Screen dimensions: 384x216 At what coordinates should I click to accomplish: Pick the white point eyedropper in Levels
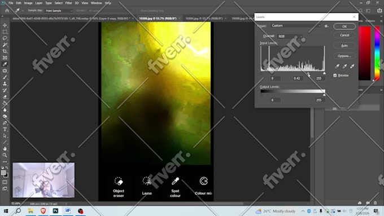352,66
